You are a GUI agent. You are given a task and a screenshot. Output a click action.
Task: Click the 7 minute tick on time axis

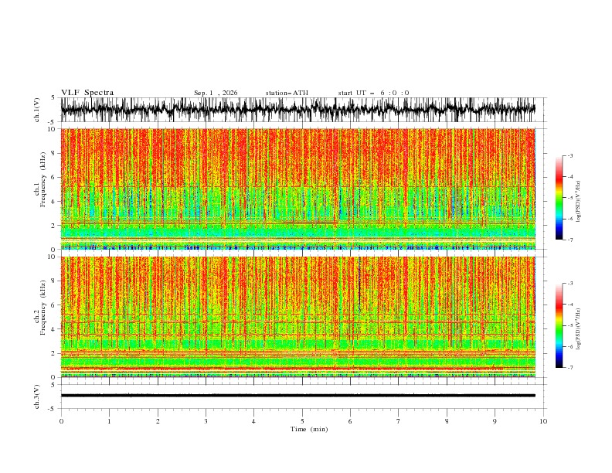(x=399, y=421)
